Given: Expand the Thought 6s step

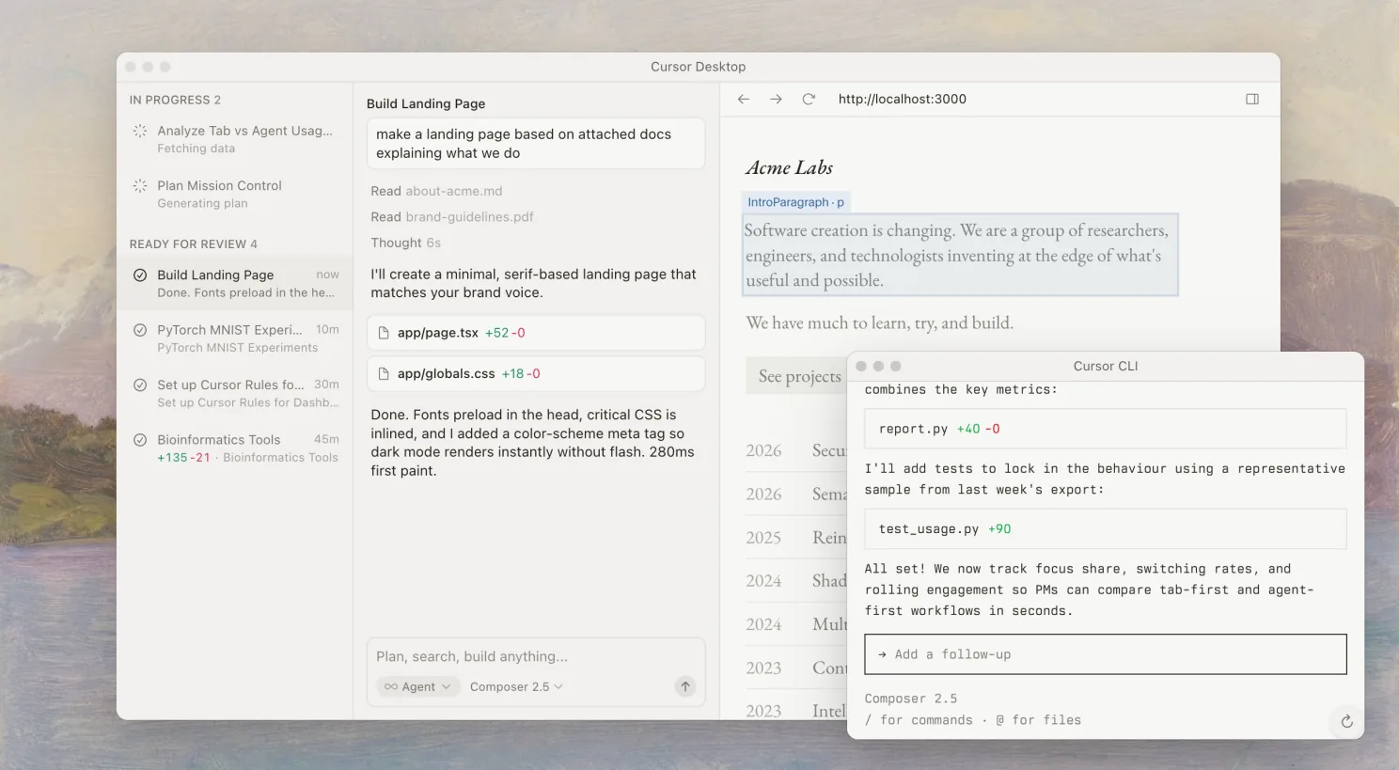Looking at the screenshot, I should 405,243.
